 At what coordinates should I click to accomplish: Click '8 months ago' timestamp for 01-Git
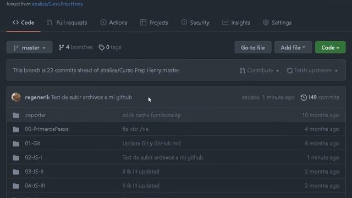pos(322,144)
